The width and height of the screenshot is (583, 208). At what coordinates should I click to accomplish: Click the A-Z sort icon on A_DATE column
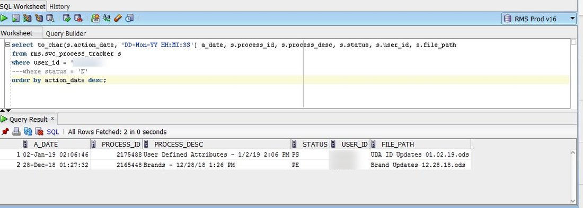[25, 144]
